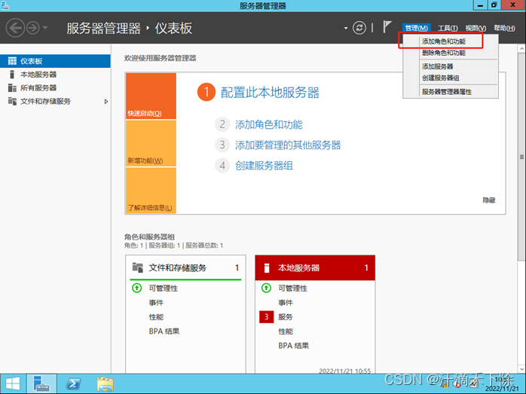Go back with the back arrow button

click(15, 28)
